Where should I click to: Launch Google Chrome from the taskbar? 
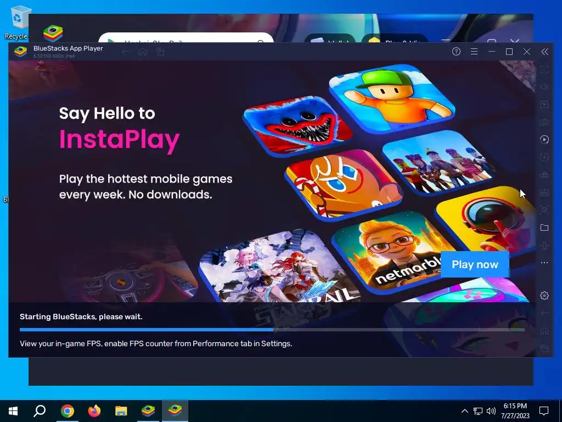[x=67, y=411]
